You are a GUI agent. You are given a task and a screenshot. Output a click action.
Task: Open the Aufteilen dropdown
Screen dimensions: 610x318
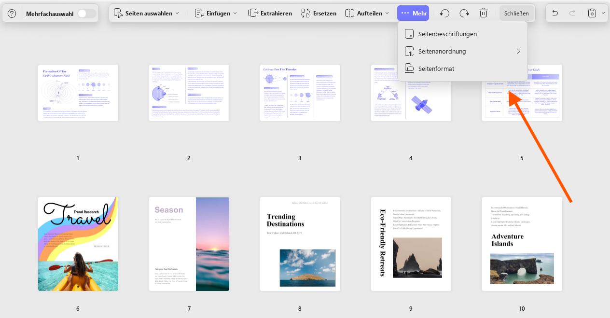click(x=367, y=13)
